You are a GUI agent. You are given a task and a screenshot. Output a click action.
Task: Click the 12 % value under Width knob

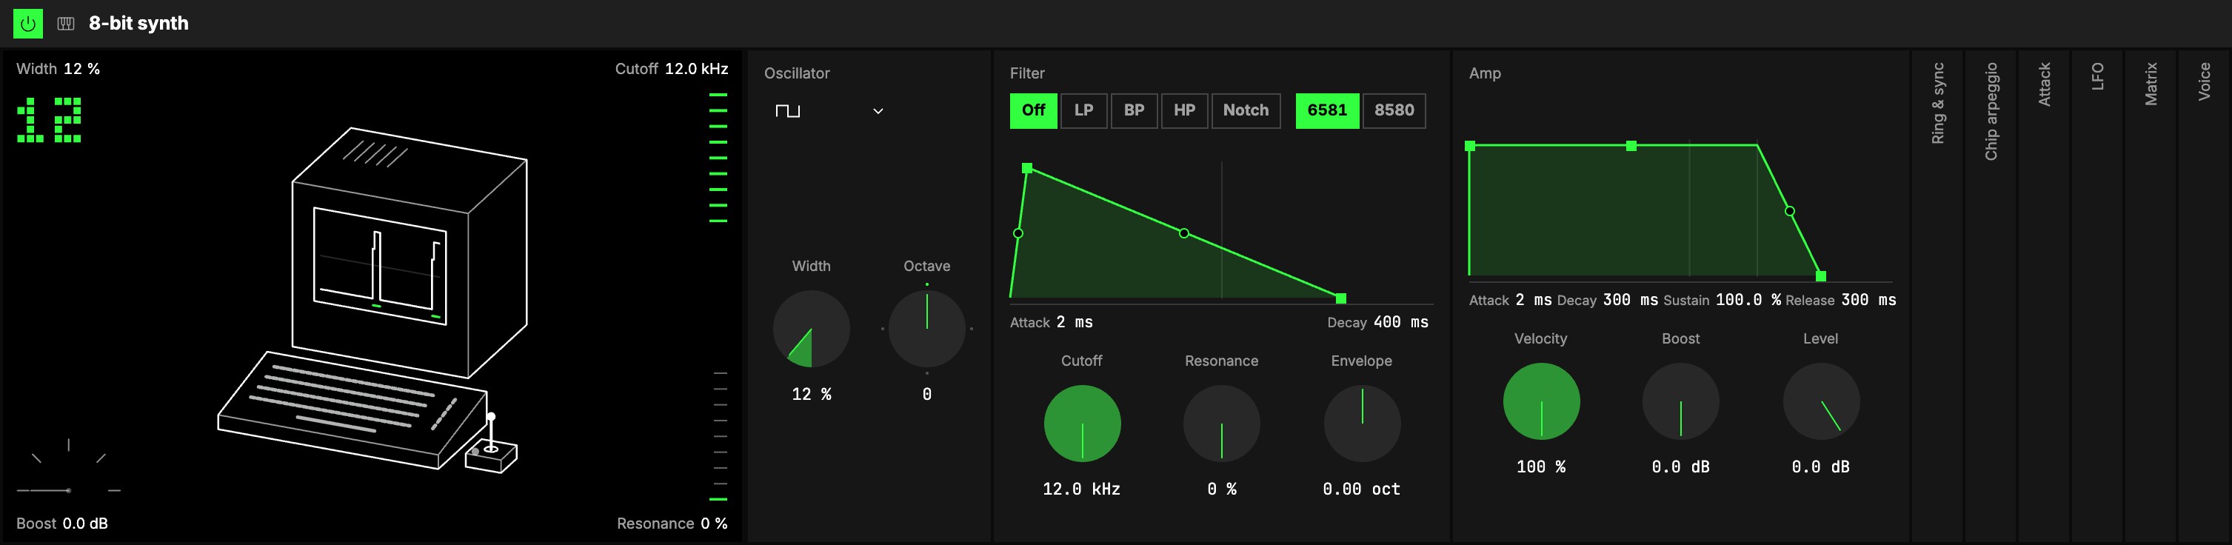click(x=811, y=394)
